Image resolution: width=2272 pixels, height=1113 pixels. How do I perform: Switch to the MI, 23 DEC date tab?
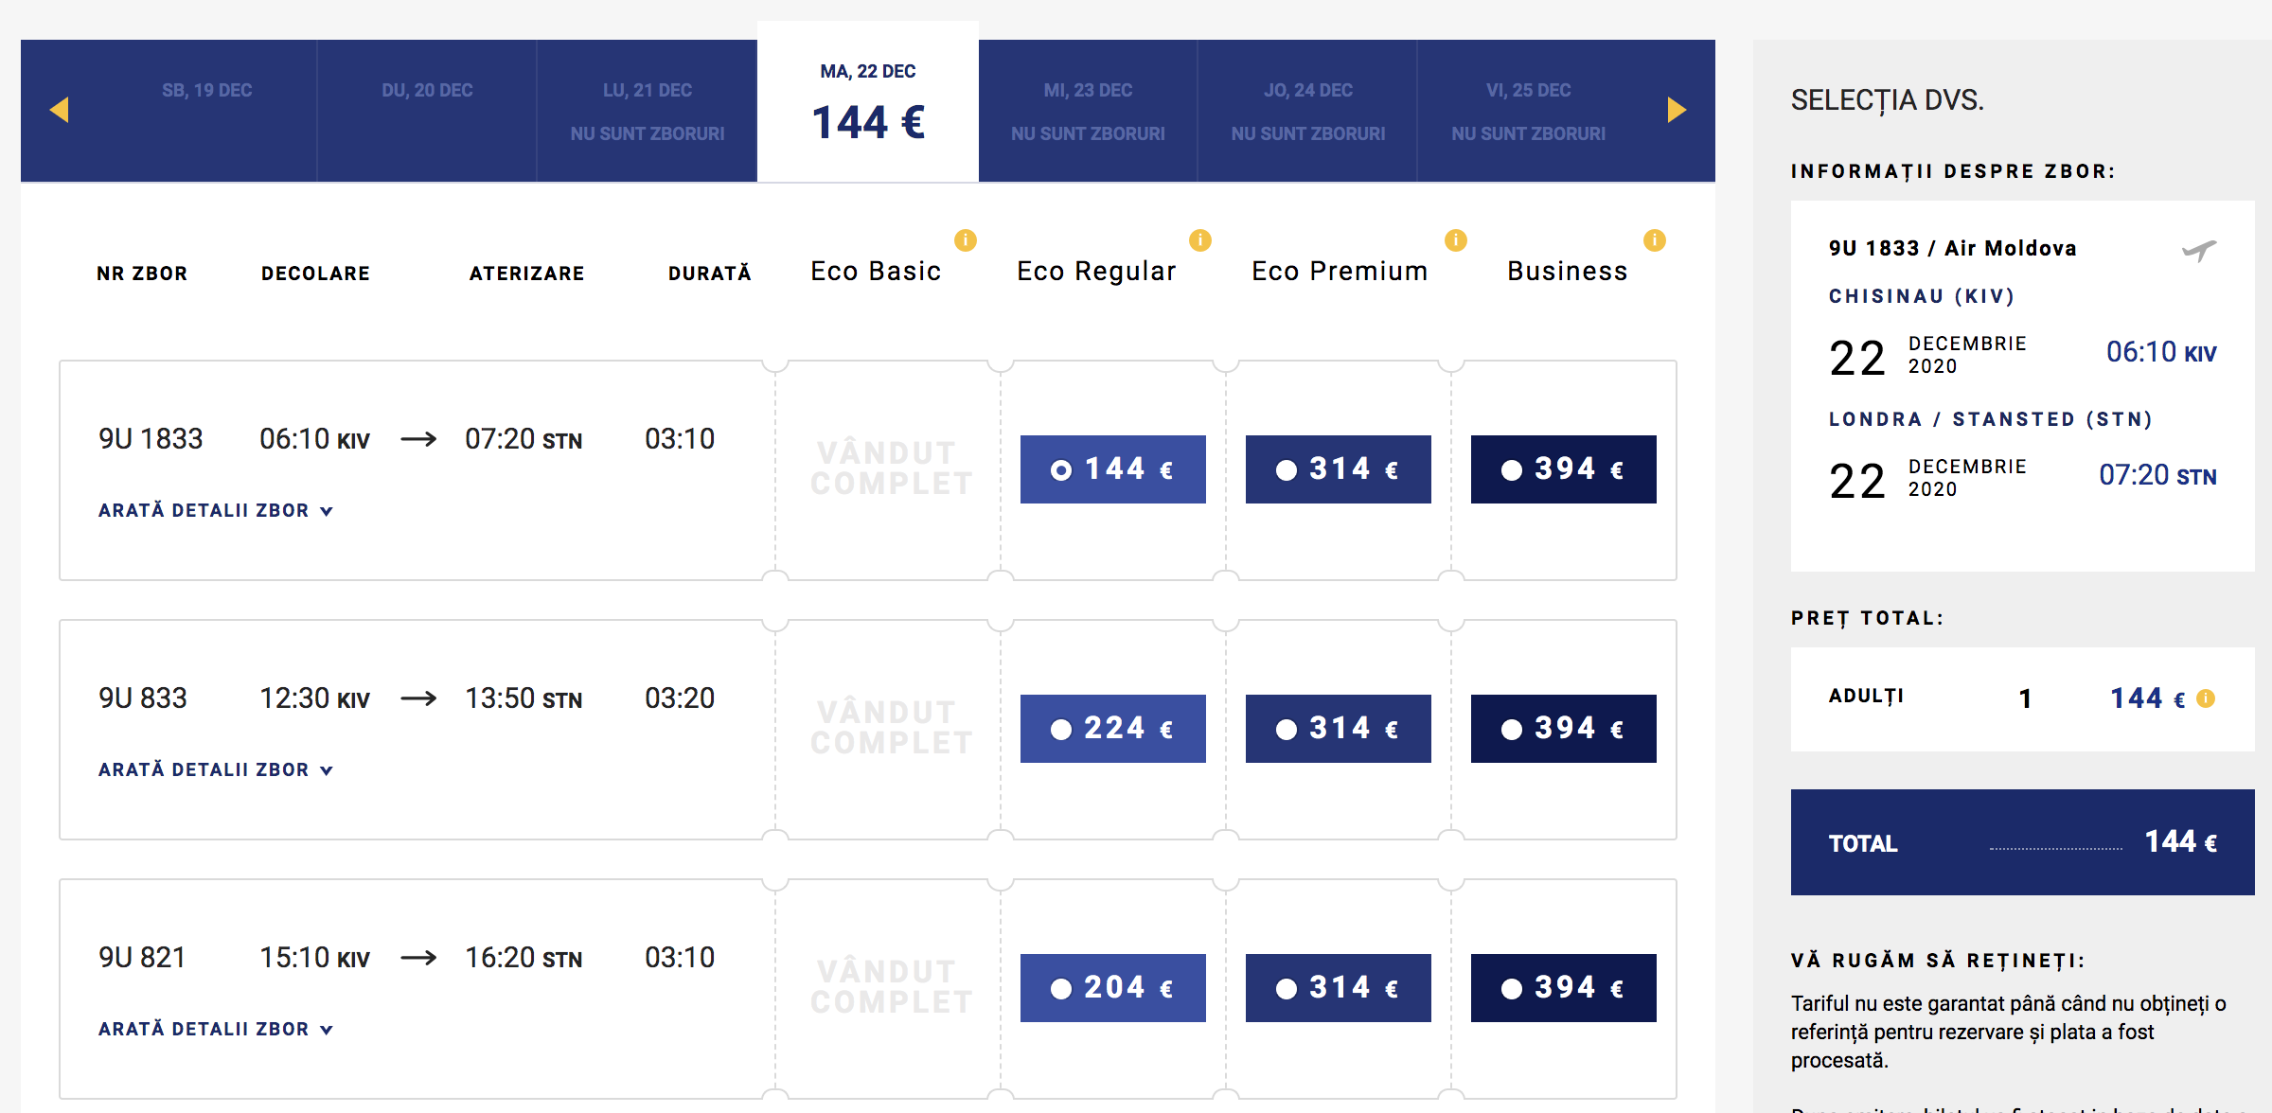(1088, 110)
